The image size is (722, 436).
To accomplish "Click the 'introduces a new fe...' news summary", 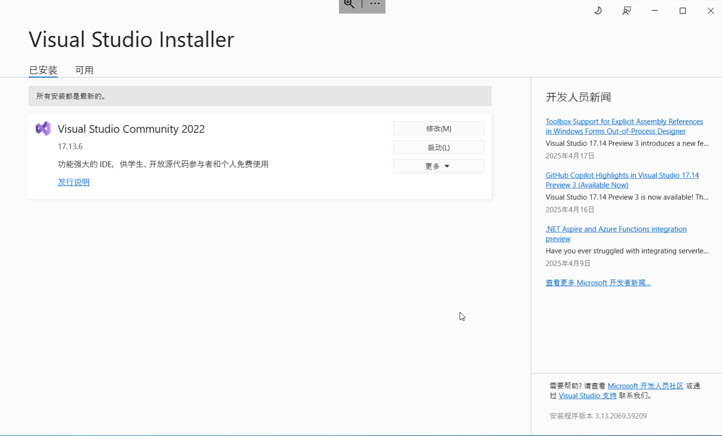I will 627,144.
